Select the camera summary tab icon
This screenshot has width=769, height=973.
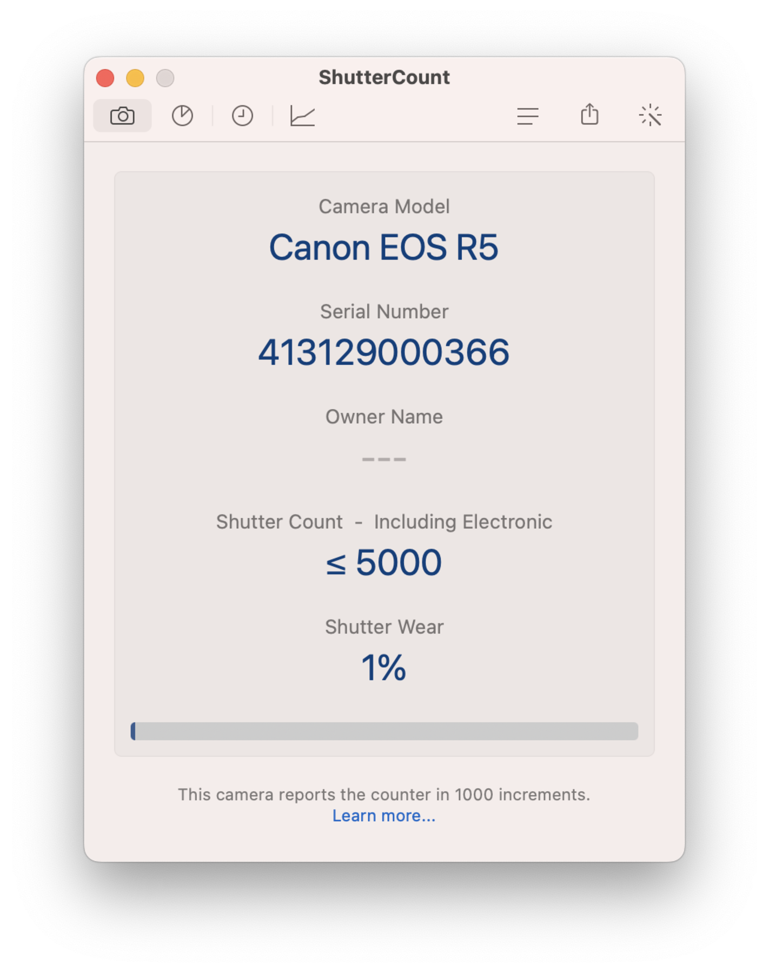122,116
